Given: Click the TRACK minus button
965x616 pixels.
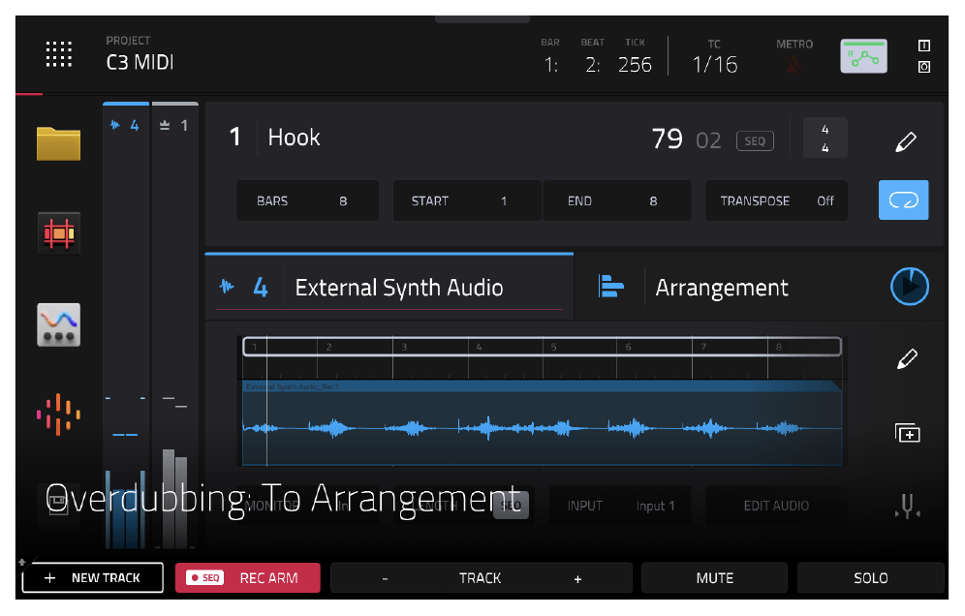Looking at the screenshot, I should tap(385, 578).
